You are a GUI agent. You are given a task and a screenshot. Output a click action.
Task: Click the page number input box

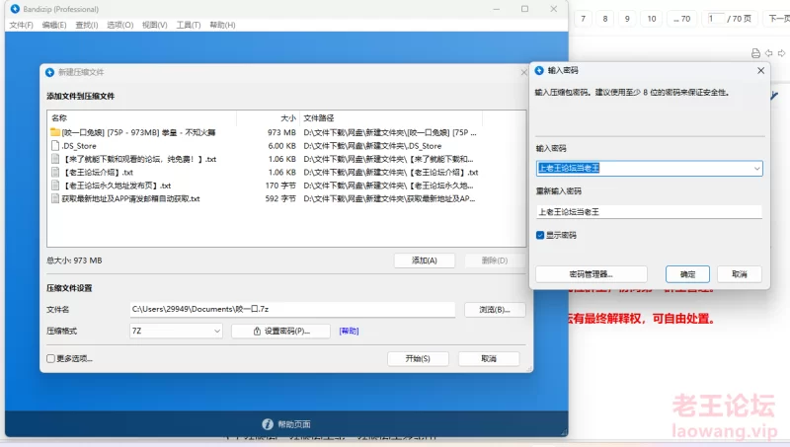point(715,19)
